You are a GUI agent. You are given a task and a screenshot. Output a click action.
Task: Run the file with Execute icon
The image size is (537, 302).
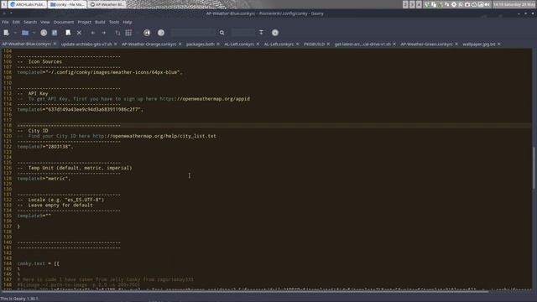point(147,33)
